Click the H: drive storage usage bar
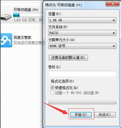The height and width of the screenshot is (128, 121). [28, 15]
